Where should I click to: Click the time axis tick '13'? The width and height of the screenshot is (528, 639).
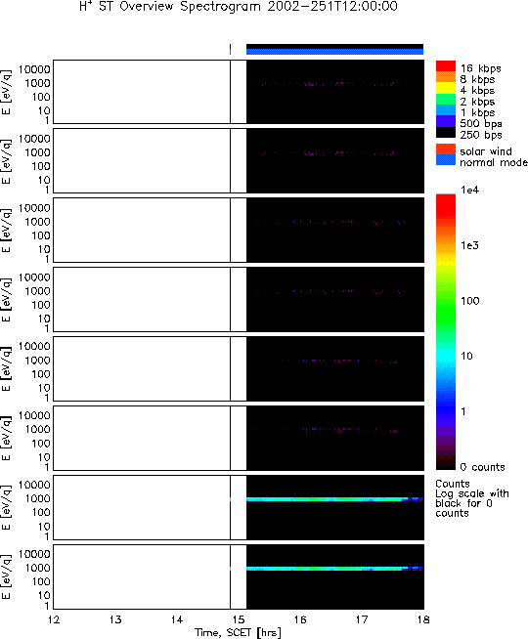click(x=115, y=619)
